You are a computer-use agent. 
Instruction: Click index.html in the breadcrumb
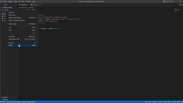click(24, 8)
